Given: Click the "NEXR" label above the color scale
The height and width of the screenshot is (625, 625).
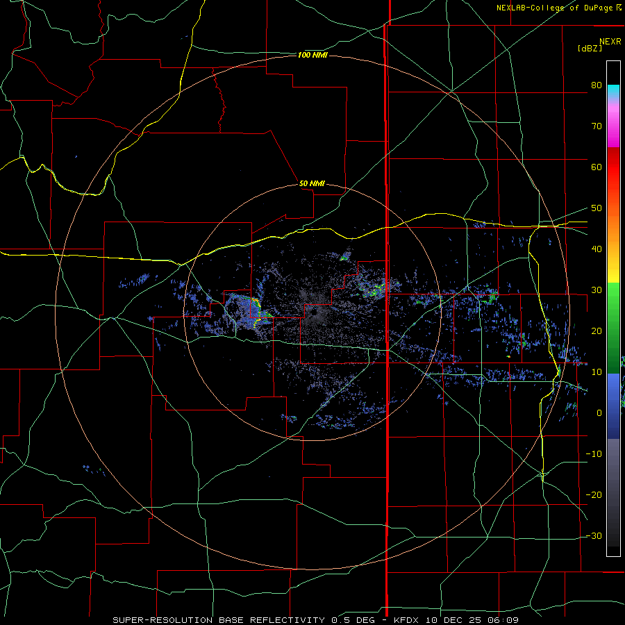Looking at the screenshot, I should (610, 42).
